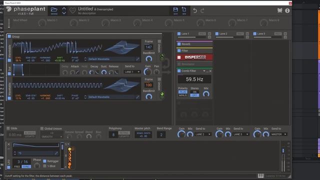Open the Global Unison SMOOTH mode dropdown

point(52,136)
